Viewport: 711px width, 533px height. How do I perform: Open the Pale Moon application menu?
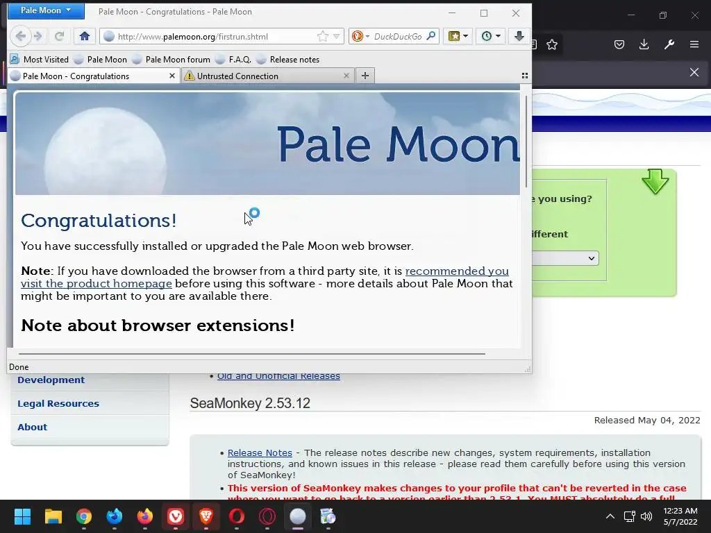click(x=46, y=10)
